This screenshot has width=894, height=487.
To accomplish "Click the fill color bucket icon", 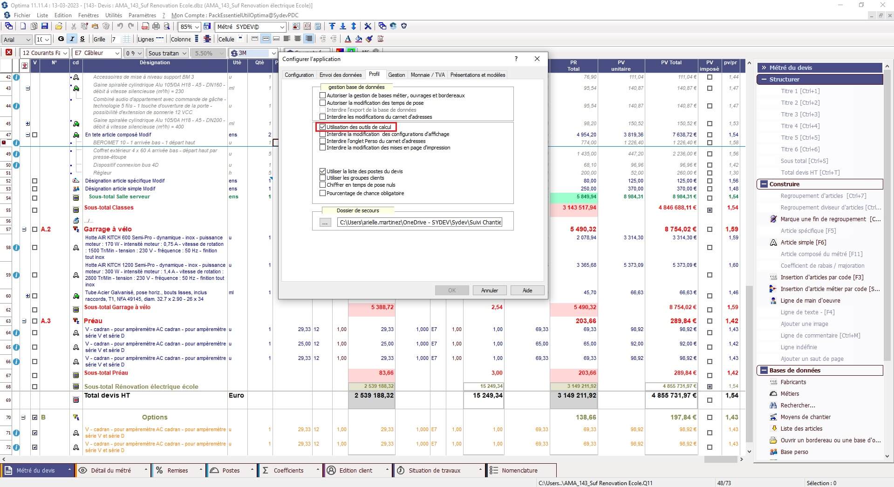I will click(358, 39).
